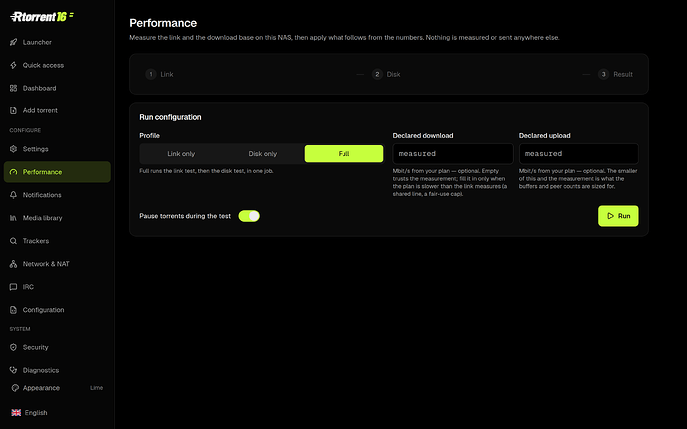The height and width of the screenshot is (429, 687).
Task: Click the Network & NAT nodes icon
Action: click(x=13, y=264)
